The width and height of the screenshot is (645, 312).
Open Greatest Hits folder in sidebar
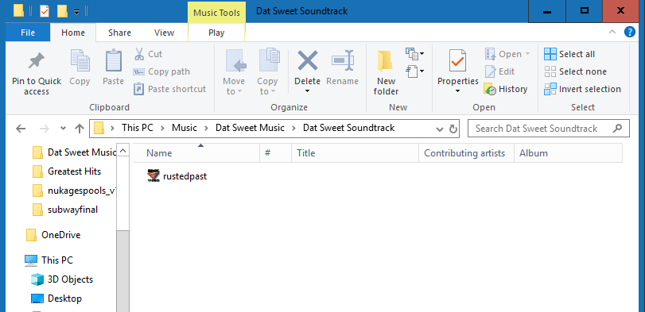(x=66, y=171)
